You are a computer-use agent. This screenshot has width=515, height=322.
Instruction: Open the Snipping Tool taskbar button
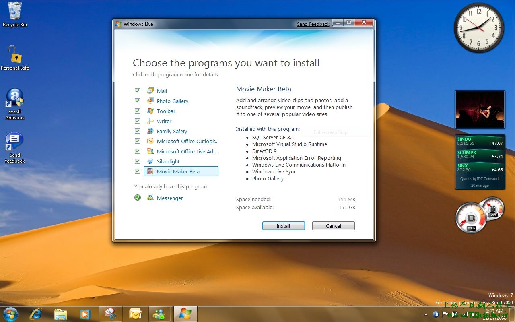click(x=110, y=314)
